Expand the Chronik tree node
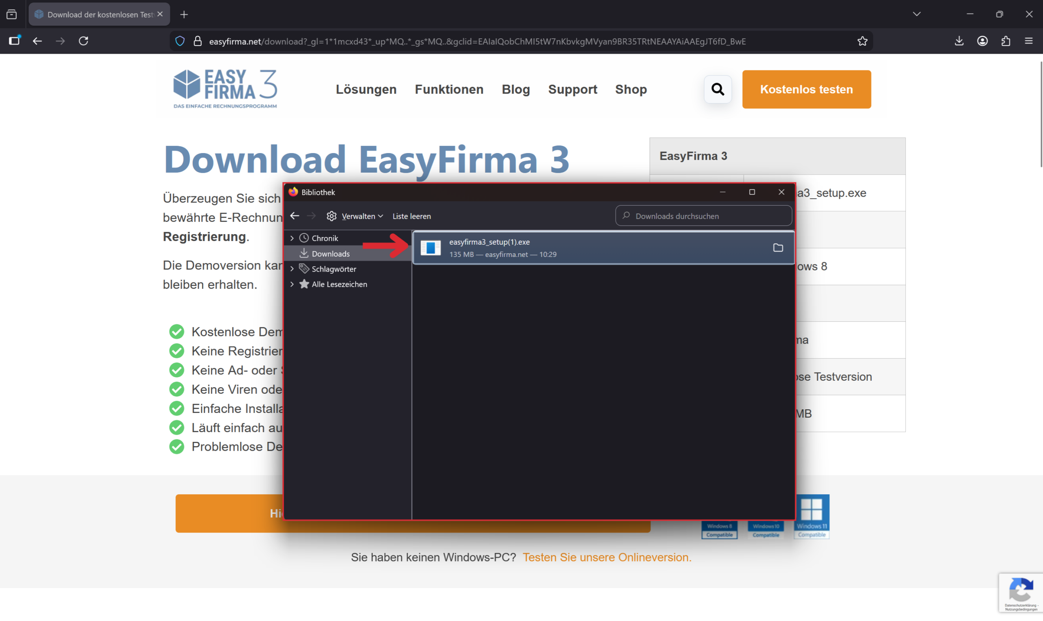Viewport: 1043px width, 621px height. [292, 238]
